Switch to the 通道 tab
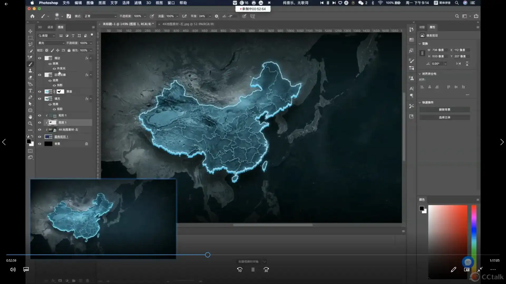The height and width of the screenshot is (284, 506). tap(50, 27)
